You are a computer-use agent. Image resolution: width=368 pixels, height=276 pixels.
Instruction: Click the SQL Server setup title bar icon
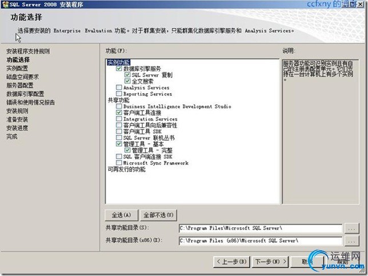5,5
